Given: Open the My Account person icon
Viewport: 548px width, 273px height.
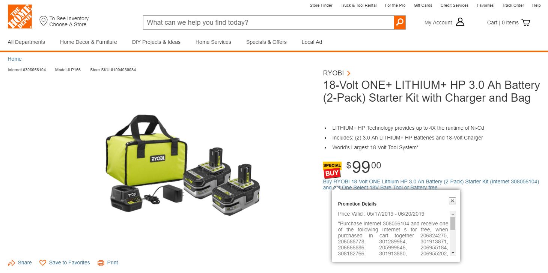Looking at the screenshot, I should tap(460, 22).
